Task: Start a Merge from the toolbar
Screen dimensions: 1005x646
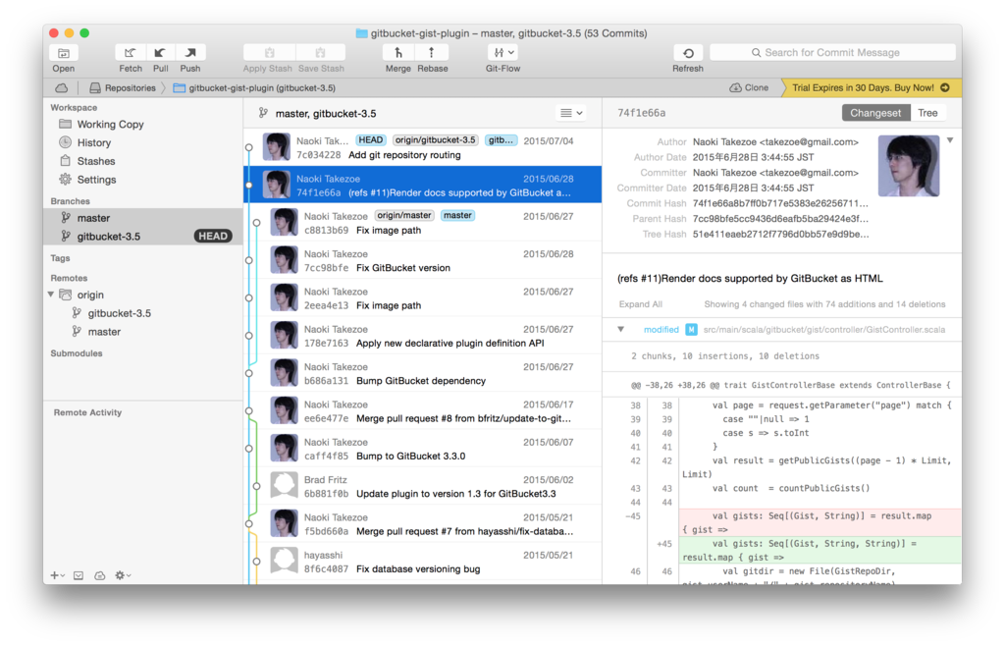Action: [x=398, y=53]
